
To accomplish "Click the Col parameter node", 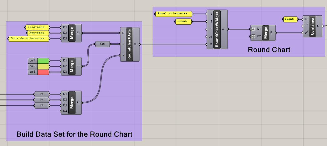I will [102, 44].
